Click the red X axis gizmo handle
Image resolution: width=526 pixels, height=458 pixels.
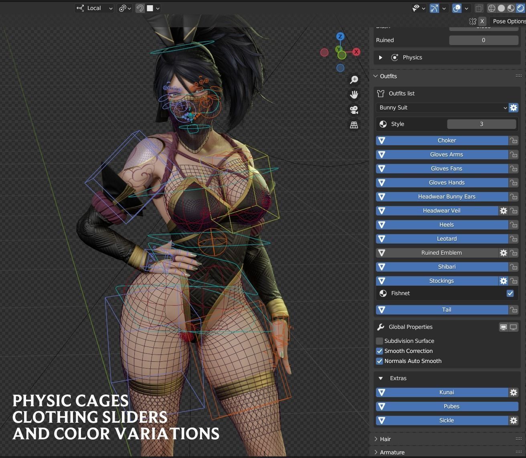pos(356,52)
